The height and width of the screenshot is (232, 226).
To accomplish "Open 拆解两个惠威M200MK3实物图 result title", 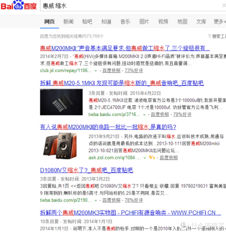I will tap(130, 213).
